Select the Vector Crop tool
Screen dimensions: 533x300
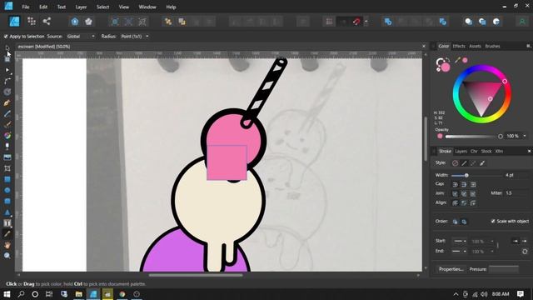click(x=7, y=168)
